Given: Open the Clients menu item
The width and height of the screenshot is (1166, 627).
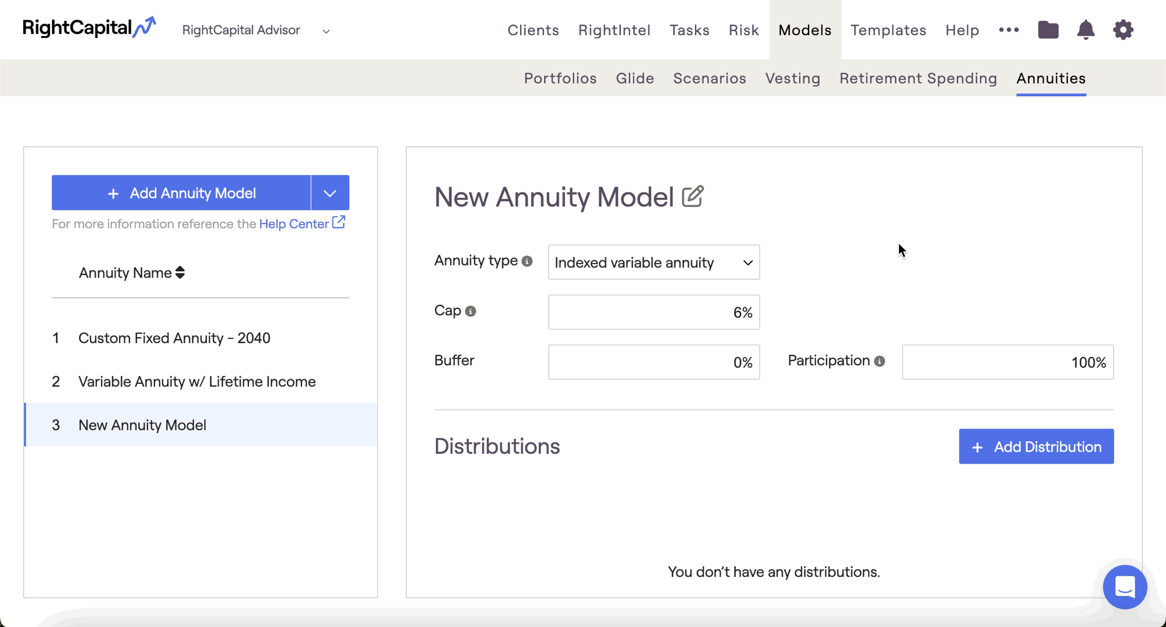Looking at the screenshot, I should click(x=533, y=30).
